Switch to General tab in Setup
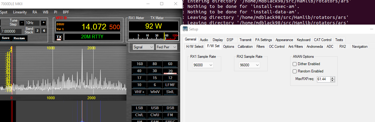The image size is (375, 122). coord(191,40)
